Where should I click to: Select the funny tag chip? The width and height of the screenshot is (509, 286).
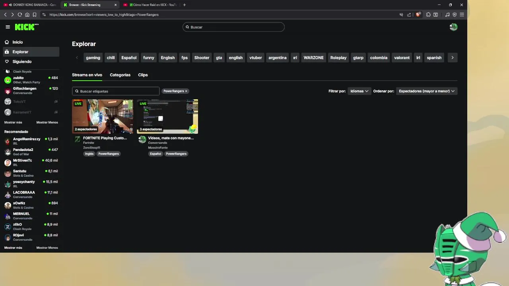pyautogui.click(x=148, y=58)
